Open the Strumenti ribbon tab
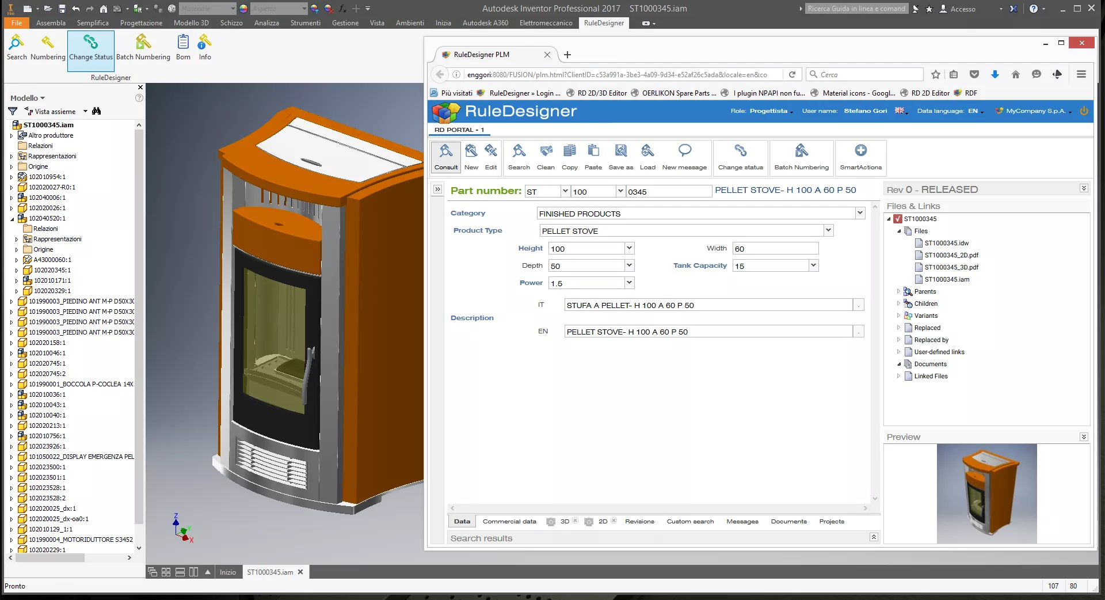This screenshot has width=1105, height=600. point(305,23)
